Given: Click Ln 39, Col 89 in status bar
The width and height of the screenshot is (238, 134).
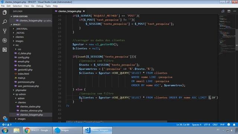Looking at the screenshot, I should point(183,125).
